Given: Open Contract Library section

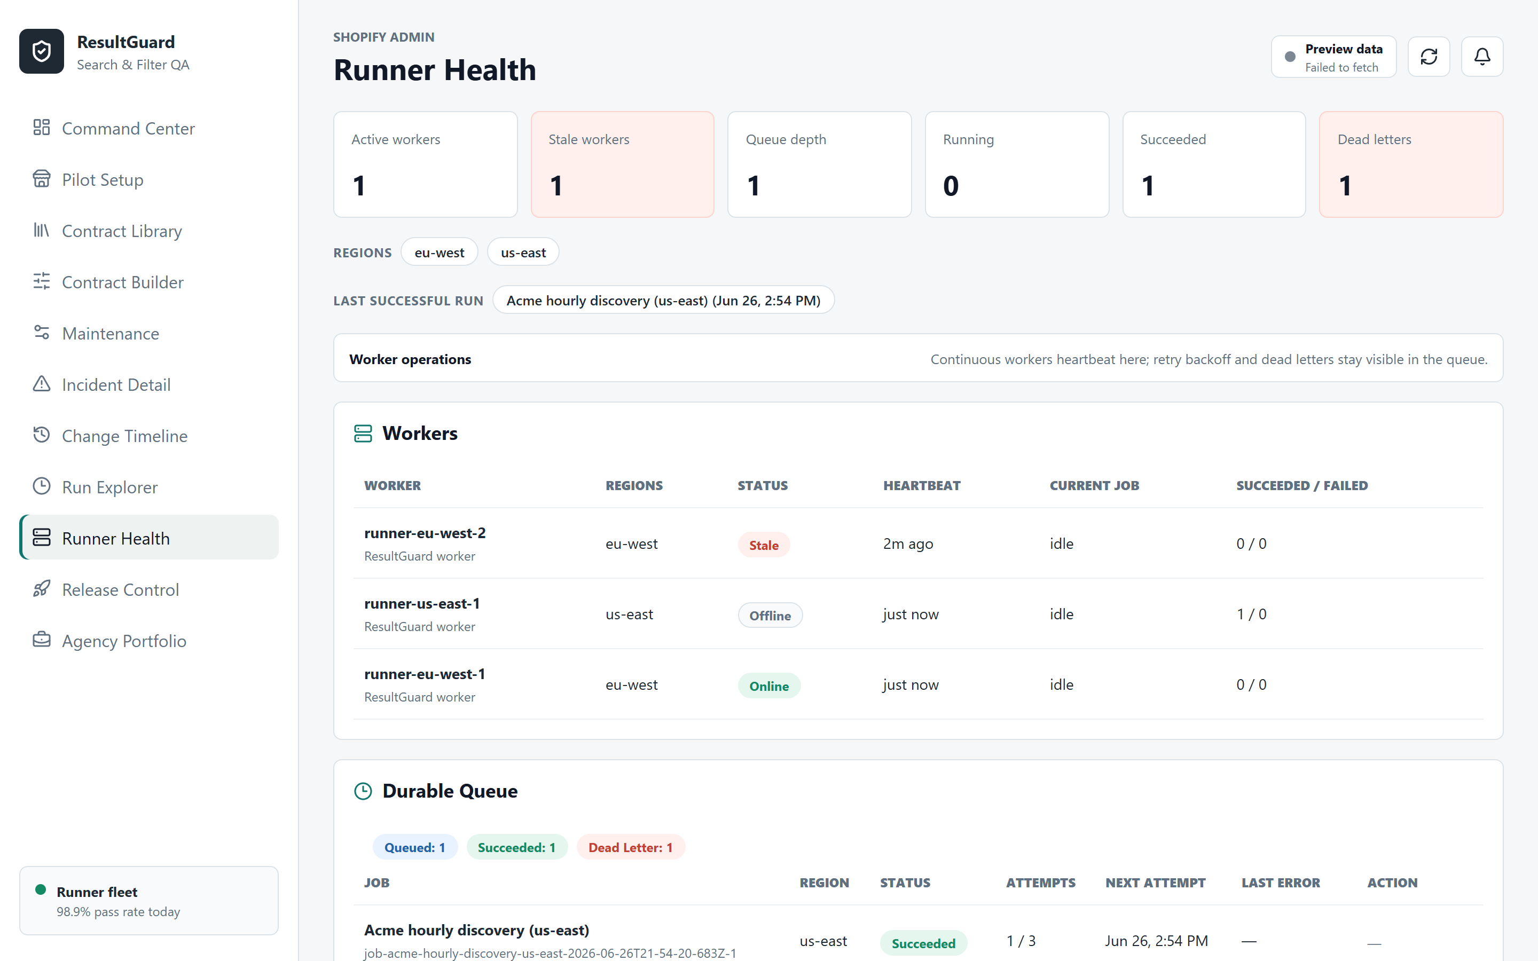Looking at the screenshot, I should click(x=148, y=231).
